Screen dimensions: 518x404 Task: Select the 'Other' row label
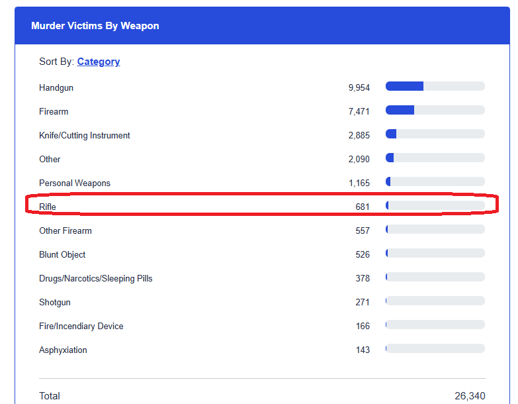point(50,160)
